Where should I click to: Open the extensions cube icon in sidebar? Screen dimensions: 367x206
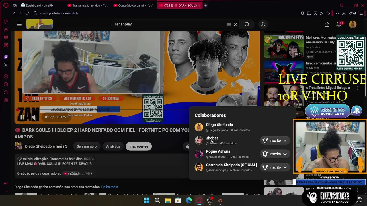pyautogui.click(x=6, y=92)
